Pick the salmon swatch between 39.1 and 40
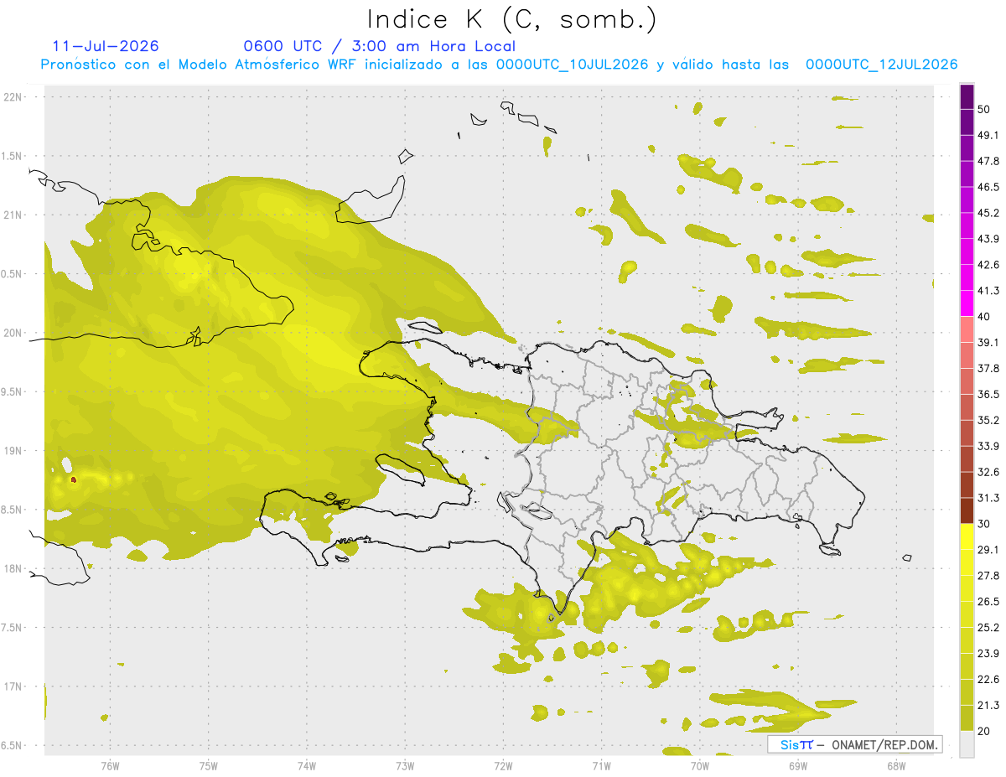 point(967,329)
